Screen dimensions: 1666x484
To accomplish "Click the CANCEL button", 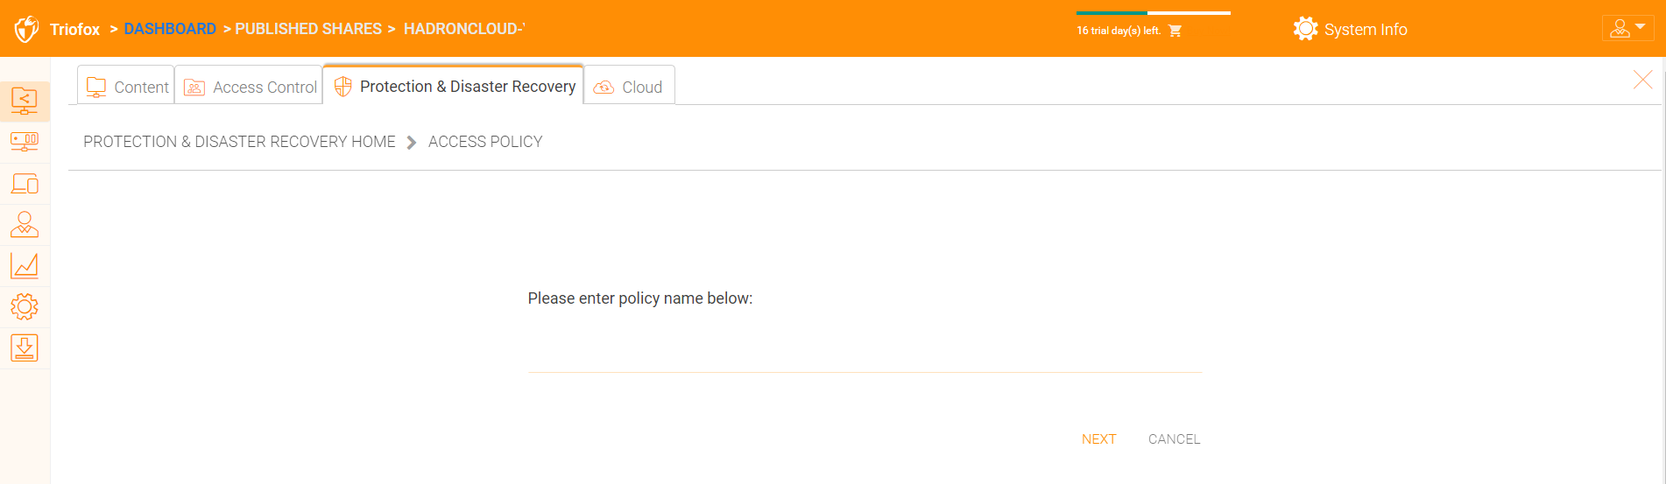I will click(x=1174, y=439).
